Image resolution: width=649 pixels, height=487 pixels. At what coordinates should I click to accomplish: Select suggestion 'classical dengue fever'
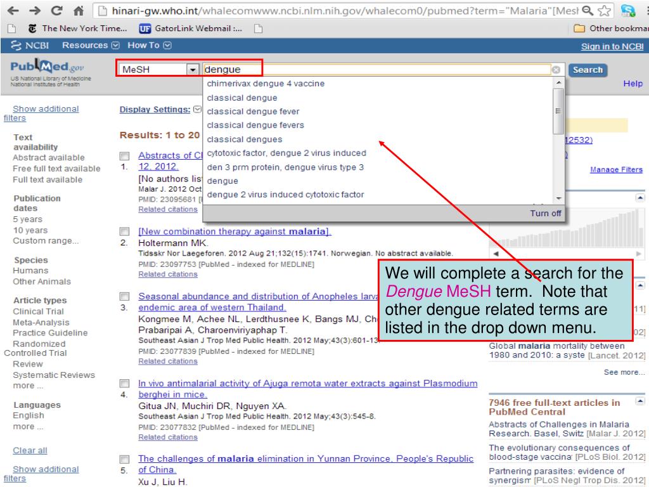pos(253,112)
